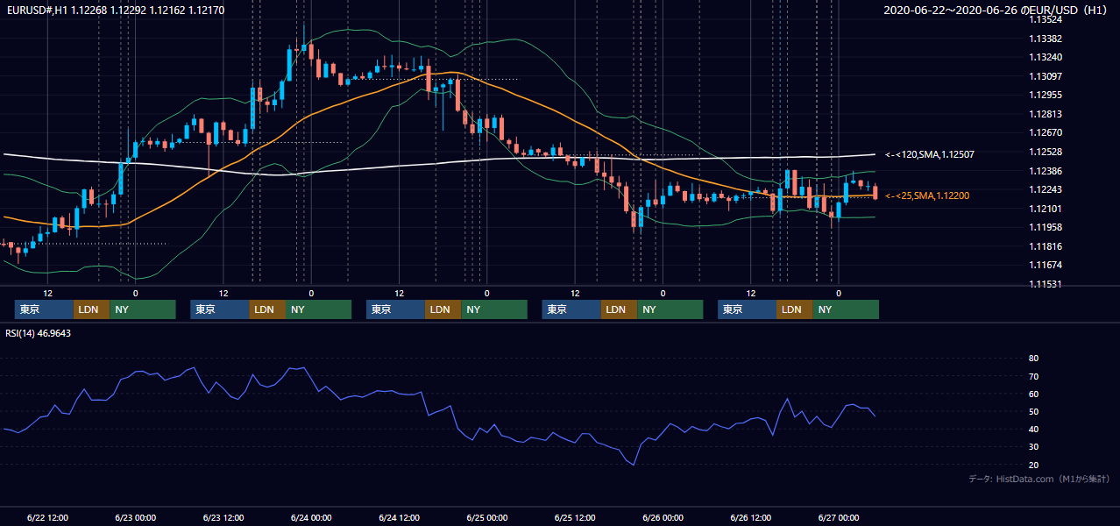The image size is (1120, 526).
Task: Click price axis value 1.13382
Action: [x=1045, y=39]
